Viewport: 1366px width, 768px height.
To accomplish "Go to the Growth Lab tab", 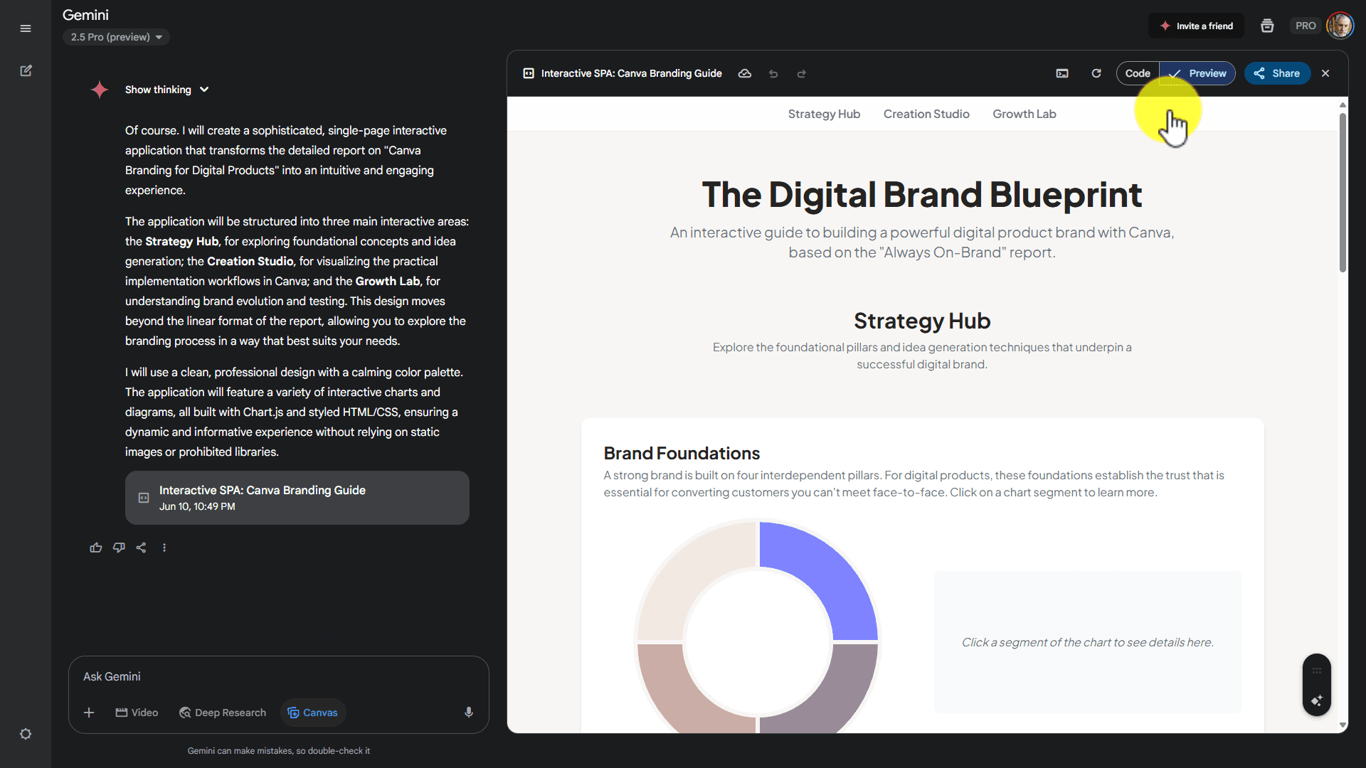I will coord(1024,114).
